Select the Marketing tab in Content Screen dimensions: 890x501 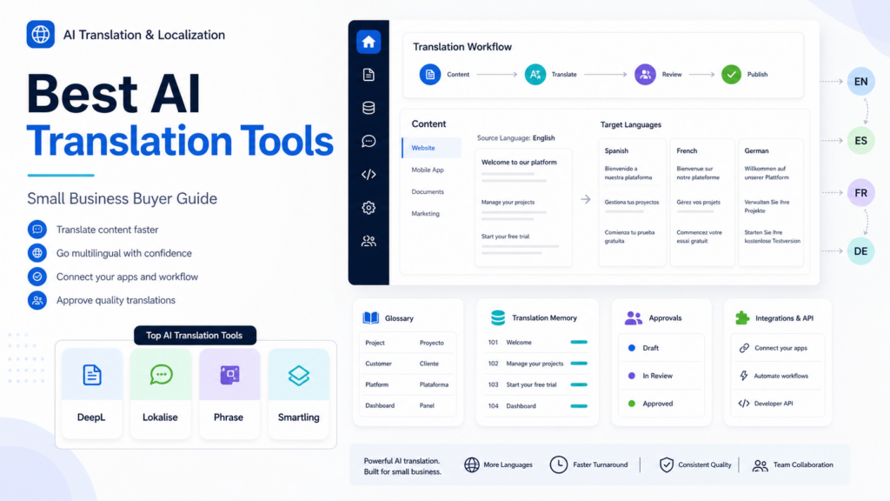coord(425,214)
